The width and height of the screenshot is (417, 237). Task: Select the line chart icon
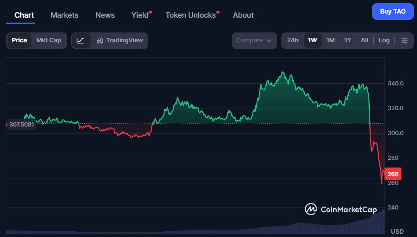tap(81, 40)
